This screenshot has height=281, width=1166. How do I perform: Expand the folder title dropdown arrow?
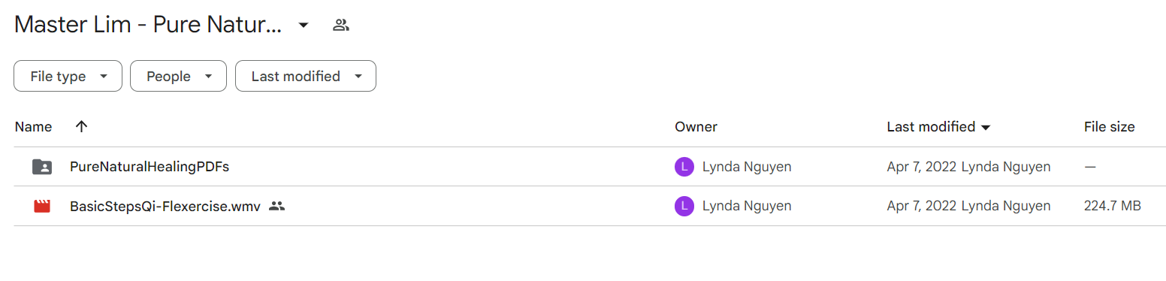pyautogui.click(x=304, y=25)
